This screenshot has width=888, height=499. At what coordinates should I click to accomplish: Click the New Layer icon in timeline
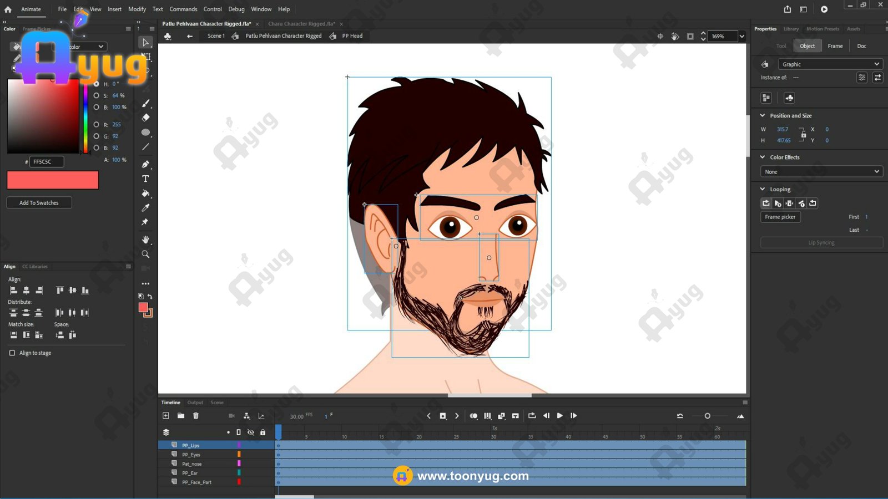(x=166, y=416)
